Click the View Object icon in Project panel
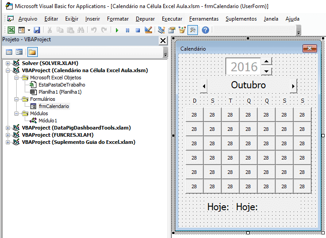Screen dimensions: 326x238 coord(19,52)
